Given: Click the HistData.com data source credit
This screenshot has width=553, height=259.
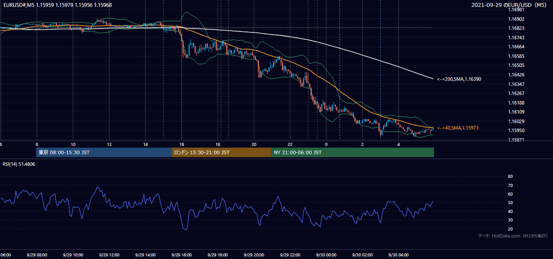Looking at the screenshot, I should point(513,236).
